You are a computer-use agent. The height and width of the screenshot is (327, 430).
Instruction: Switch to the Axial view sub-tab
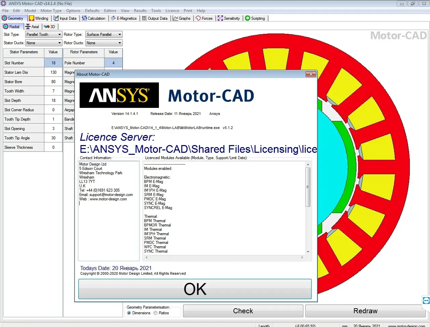pos(33,26)
